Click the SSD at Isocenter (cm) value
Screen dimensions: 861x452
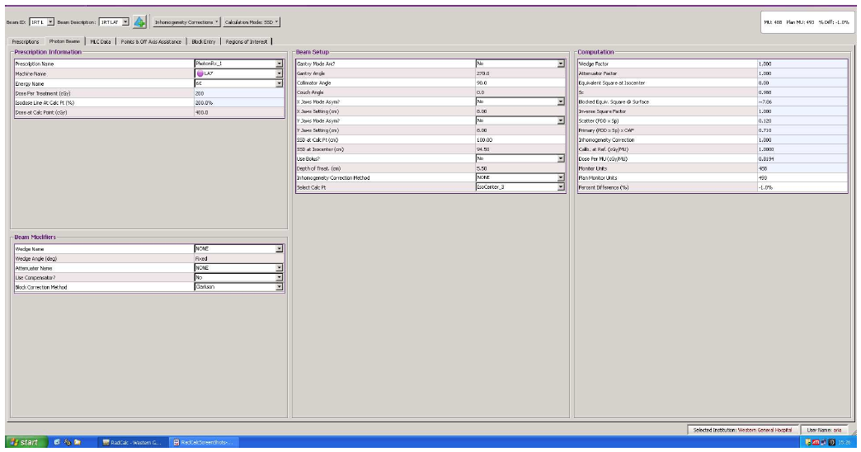coord(520,149)
